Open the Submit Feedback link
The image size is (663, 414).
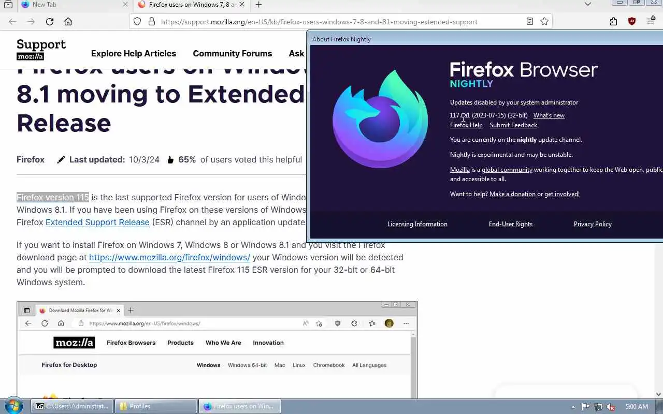[x=513, y=125]
